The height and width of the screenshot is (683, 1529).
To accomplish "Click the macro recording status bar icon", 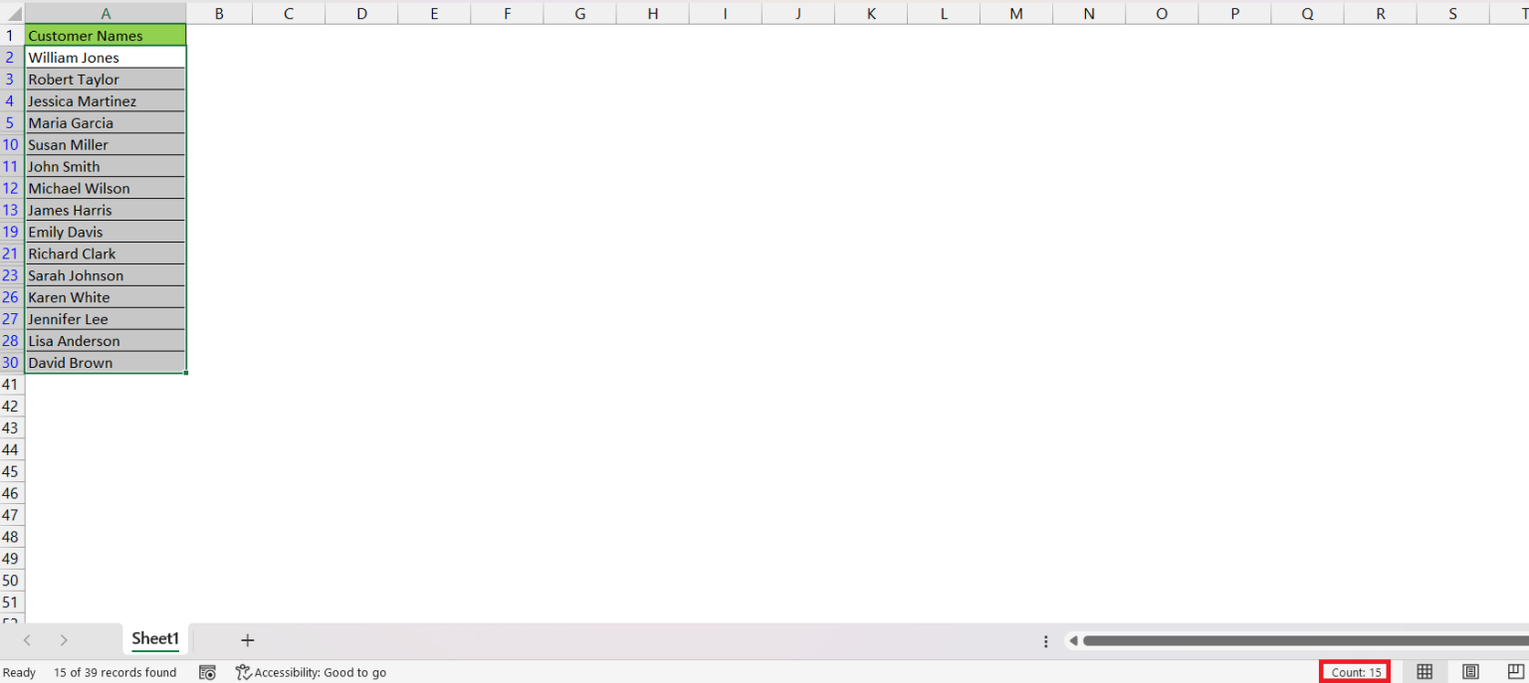I will 207,673.
